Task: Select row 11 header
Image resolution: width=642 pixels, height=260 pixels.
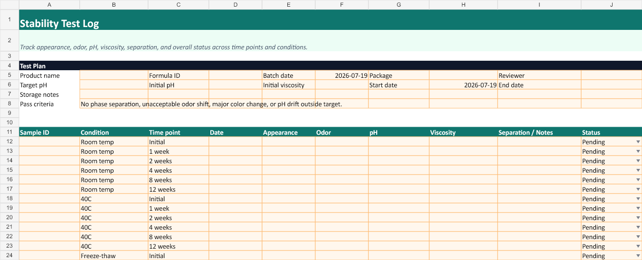Action: coord(9,132)
